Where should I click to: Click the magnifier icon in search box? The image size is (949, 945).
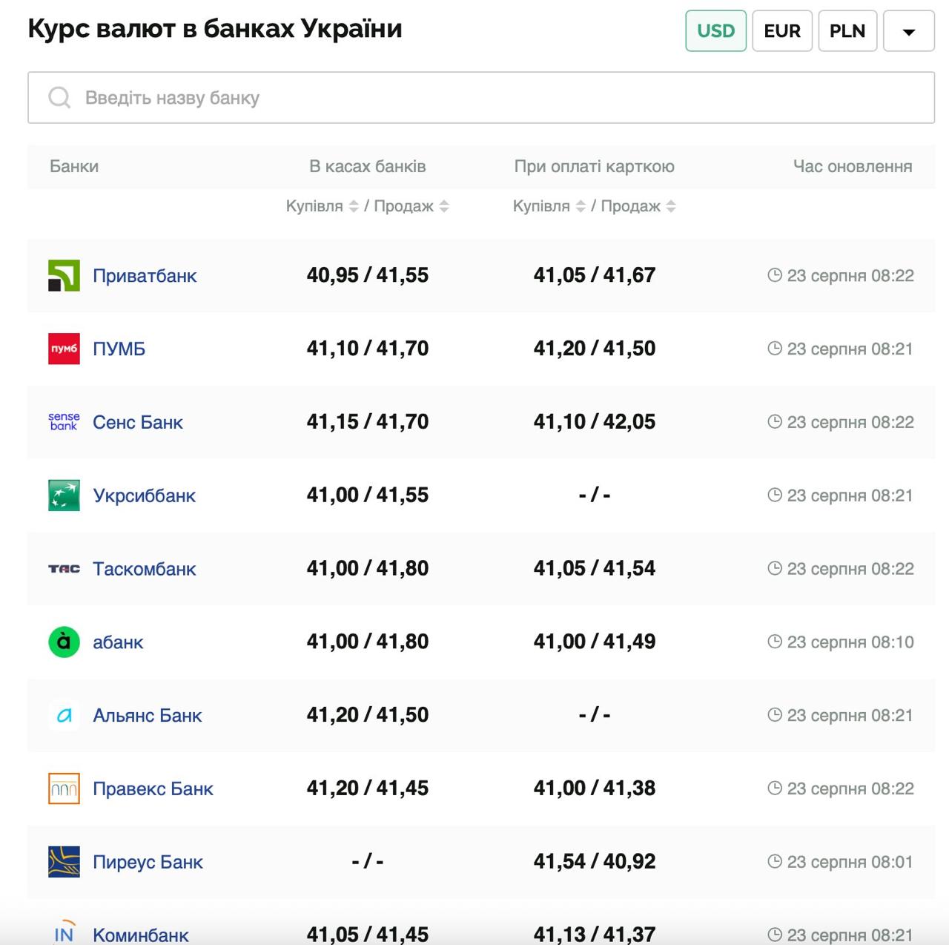pyautogui.click(x=59, y=98)
